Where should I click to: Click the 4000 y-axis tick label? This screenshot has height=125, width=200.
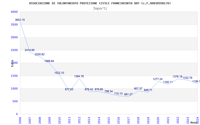(14, 12)
